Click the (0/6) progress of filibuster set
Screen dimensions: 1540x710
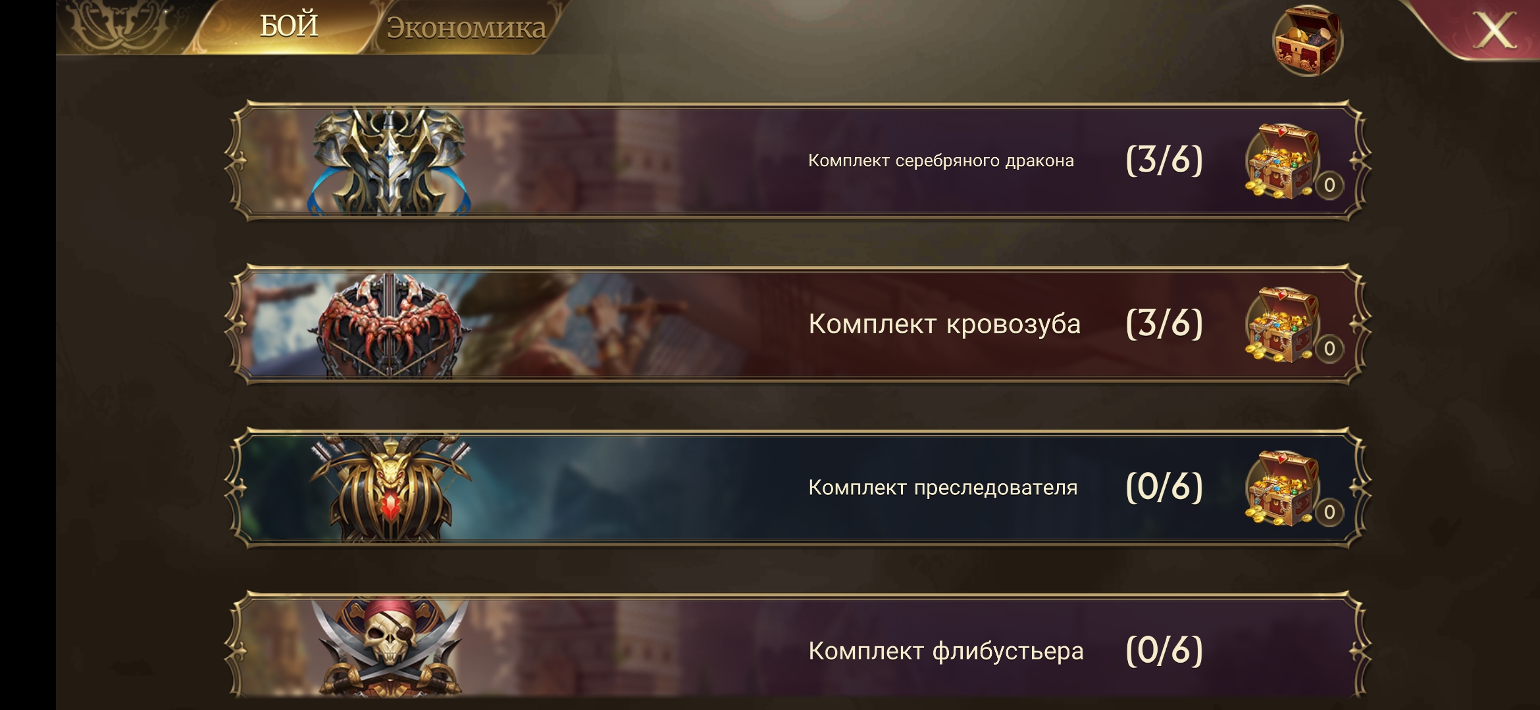[1164, 650]
